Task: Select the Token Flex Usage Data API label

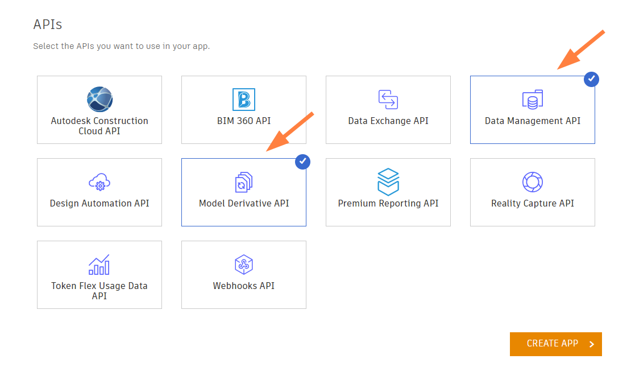Action: click(x=99, y=291)
